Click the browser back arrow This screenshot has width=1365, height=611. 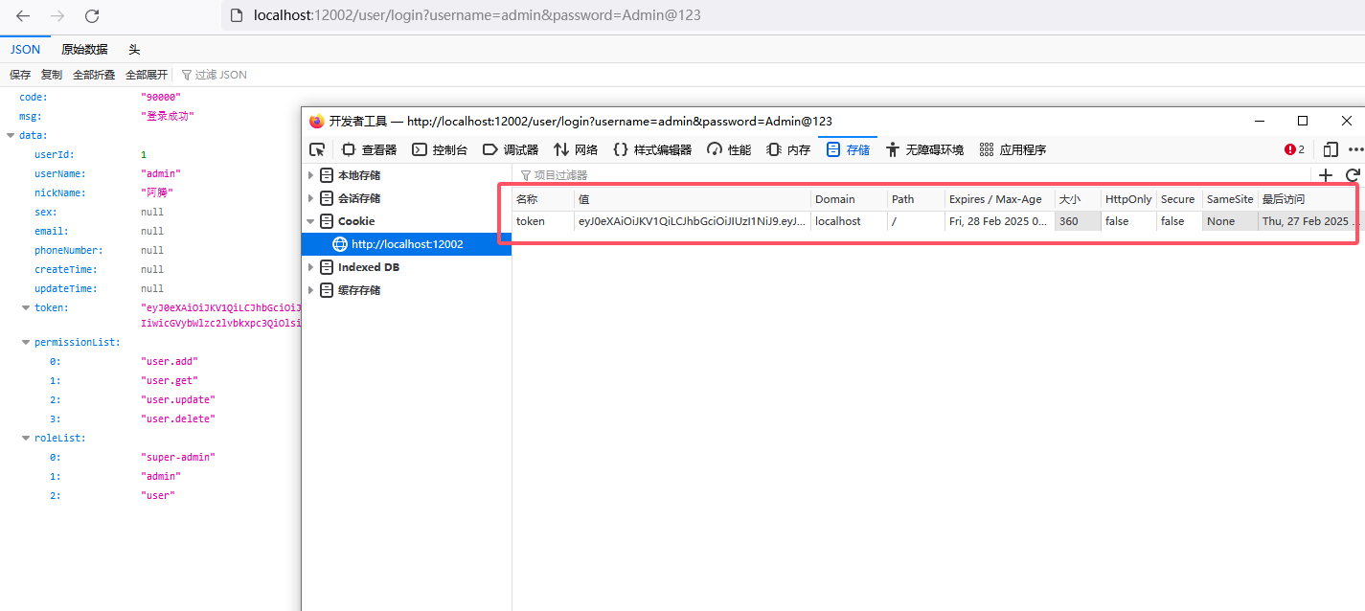point(23,16)
